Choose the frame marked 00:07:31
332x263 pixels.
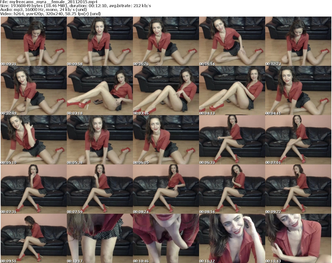[x=34, y=189]
